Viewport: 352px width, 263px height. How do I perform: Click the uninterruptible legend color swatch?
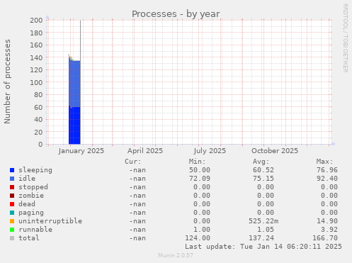(12, 221)
